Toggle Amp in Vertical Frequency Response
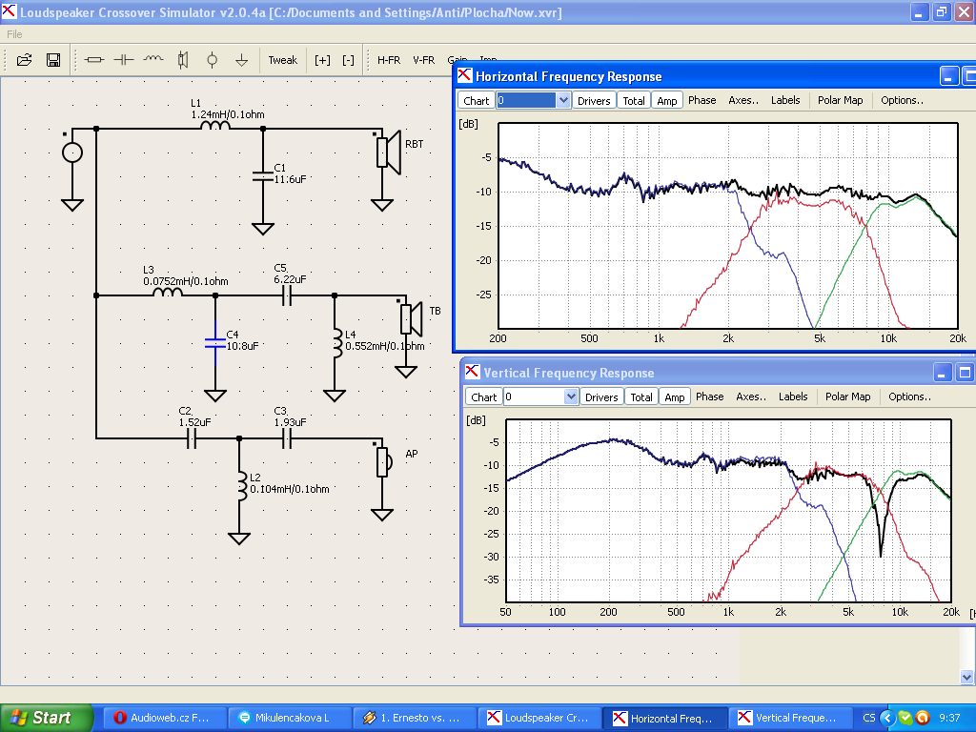 click(674, 397)
